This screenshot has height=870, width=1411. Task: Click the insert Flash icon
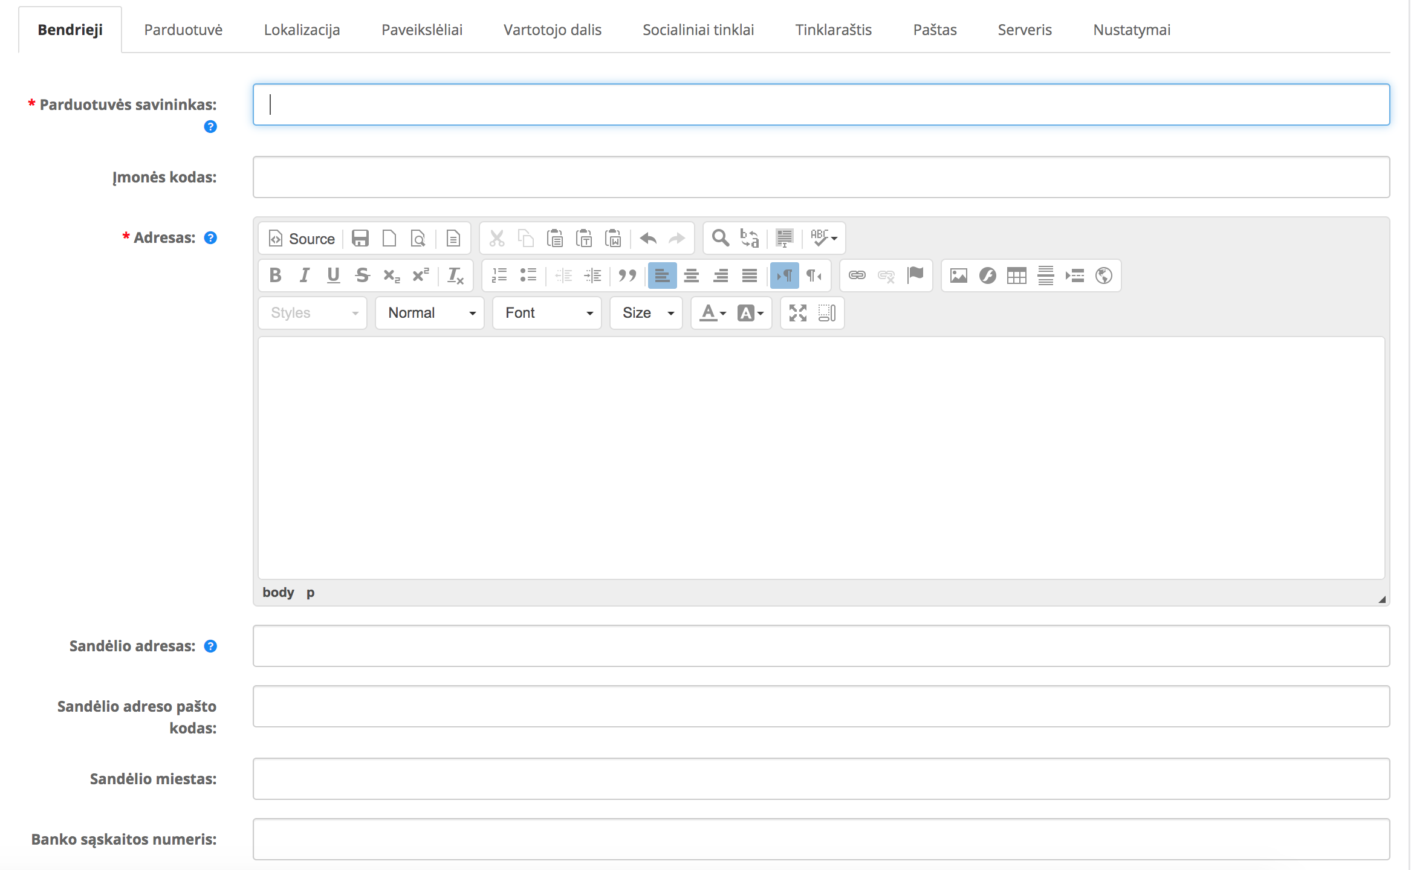click(x=988, y=276)
